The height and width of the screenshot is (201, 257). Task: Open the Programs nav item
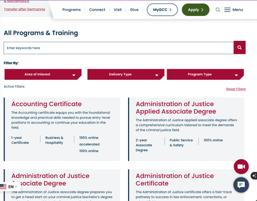pyautogui.click(x=71, y=10)
